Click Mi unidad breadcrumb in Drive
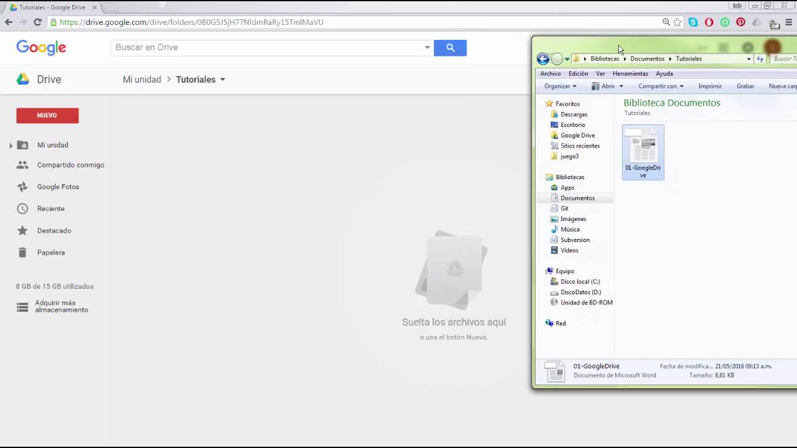This screenshot has width=797, height=448. coord(142,80)
